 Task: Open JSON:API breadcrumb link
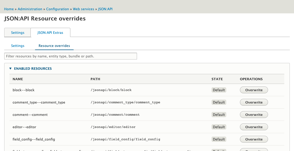click(105, 9)
